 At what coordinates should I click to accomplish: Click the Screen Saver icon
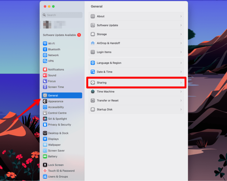click(x=45, y=150)
